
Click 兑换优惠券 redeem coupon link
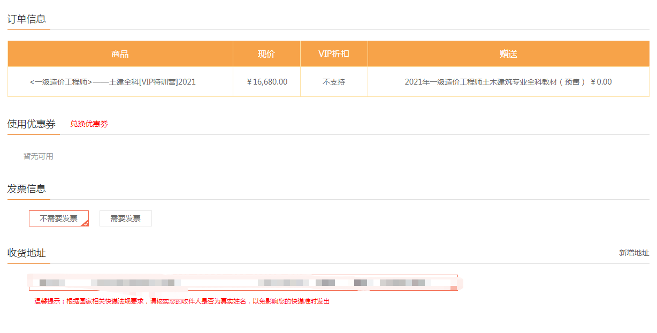(x=89, y=124)
